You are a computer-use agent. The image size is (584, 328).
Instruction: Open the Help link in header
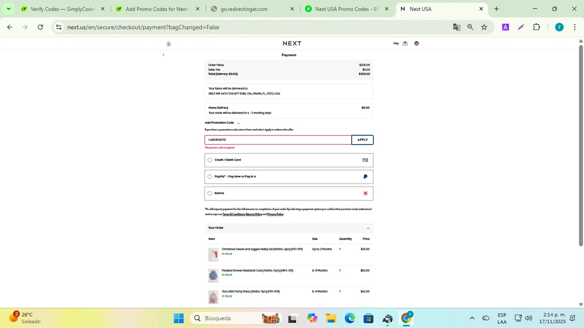pyautogui.click(x=396, y=44)
